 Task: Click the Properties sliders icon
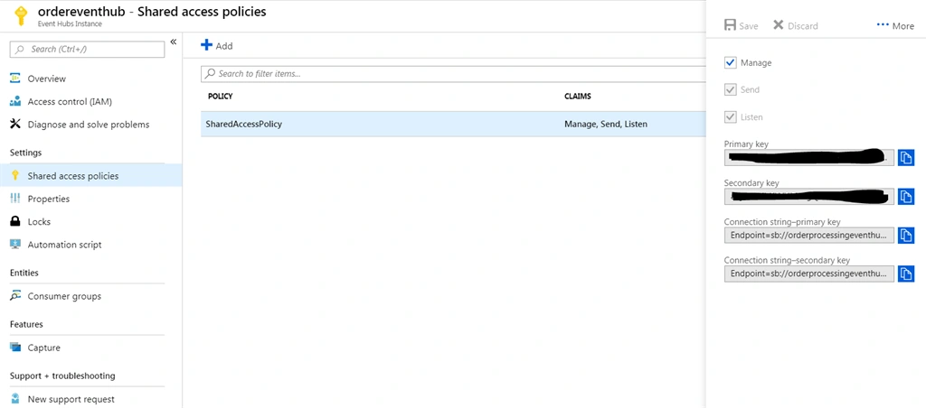(x=16, y=199)
